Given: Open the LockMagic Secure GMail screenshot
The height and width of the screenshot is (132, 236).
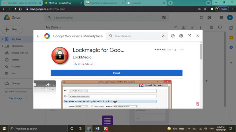Looking at the screenshot, I should point(117,94).
